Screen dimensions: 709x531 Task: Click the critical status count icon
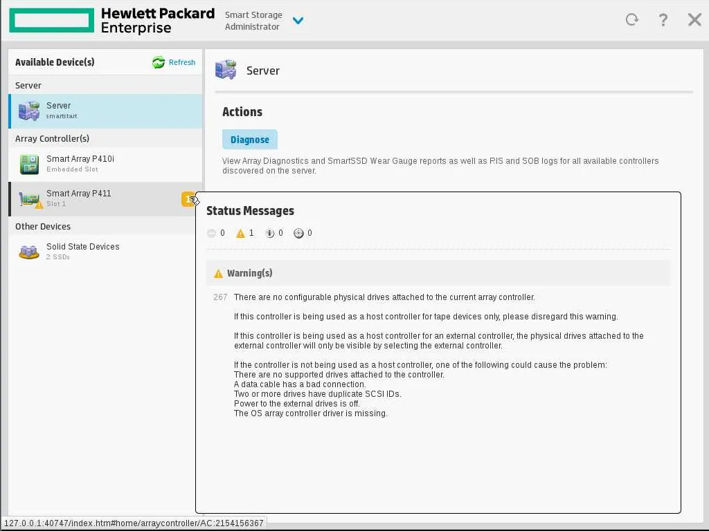pos(211,234)
